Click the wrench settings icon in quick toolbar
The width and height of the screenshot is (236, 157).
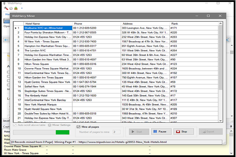(x=6, y=8)
